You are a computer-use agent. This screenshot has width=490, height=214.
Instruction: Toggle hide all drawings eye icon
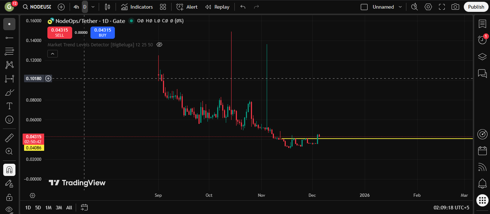pyautogui.click(x=9, y=209)
